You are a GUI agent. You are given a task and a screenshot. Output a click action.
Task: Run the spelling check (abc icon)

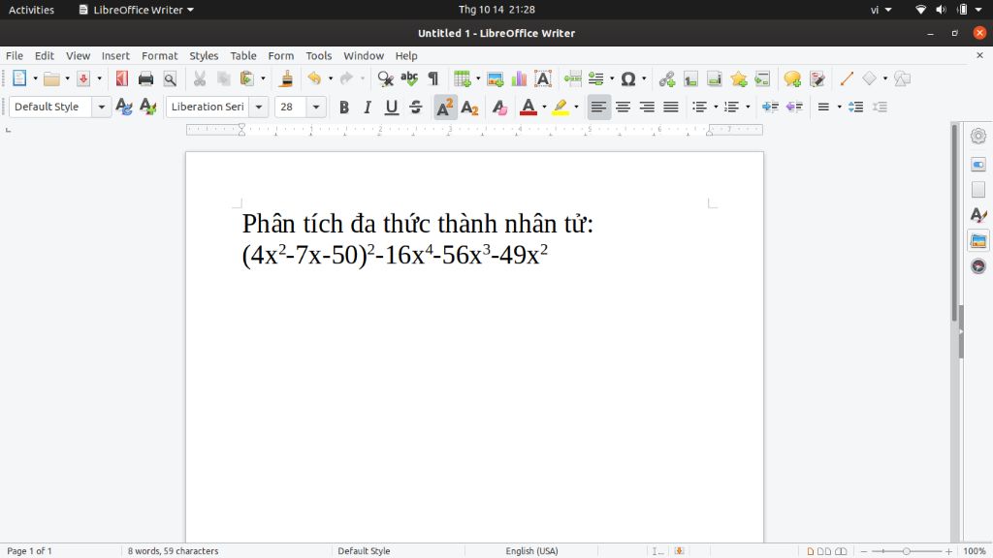(x=409, y=78)
